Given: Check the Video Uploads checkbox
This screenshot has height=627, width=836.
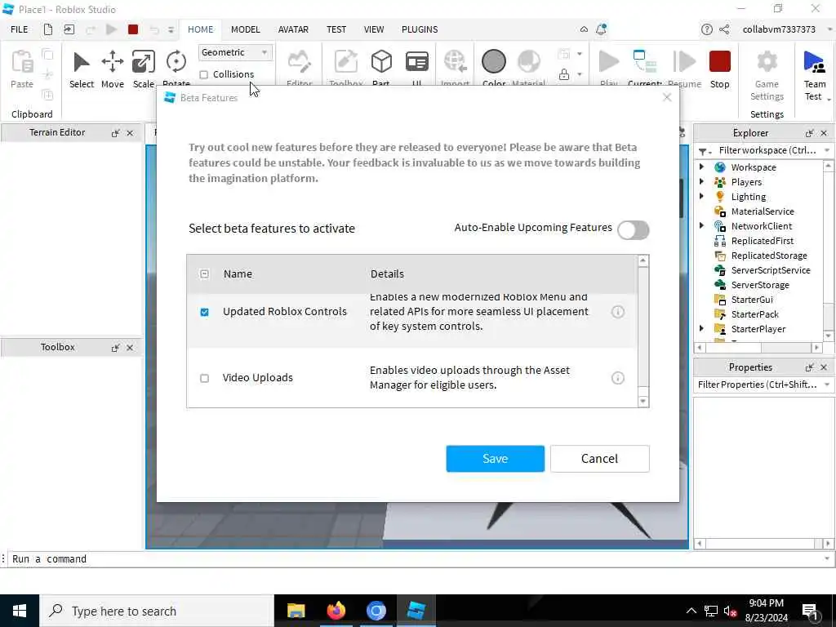Looking at the screenshot, I should 204,378.
